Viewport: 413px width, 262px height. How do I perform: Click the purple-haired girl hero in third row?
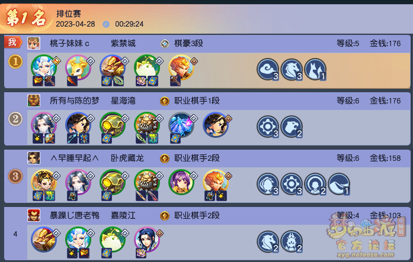coord(181,182)
